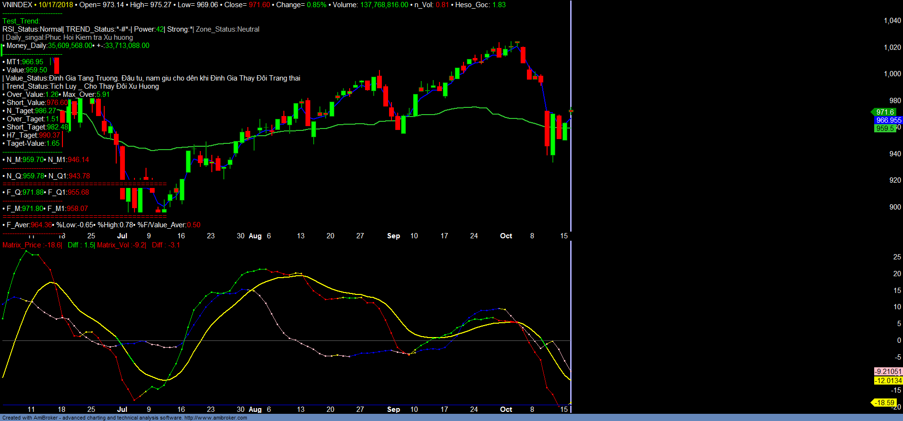The width and height of the screenshot is (903, 421).
Task: Click the green 971.6 price tag
Action: pos(885,112)
